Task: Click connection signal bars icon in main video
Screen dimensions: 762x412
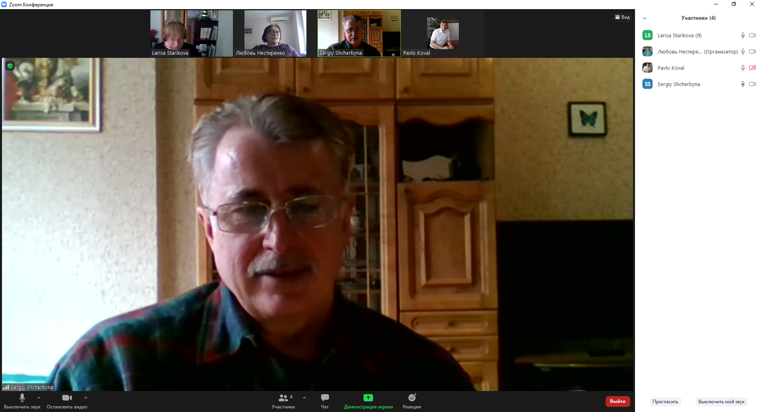Action: tap(6, 387)
